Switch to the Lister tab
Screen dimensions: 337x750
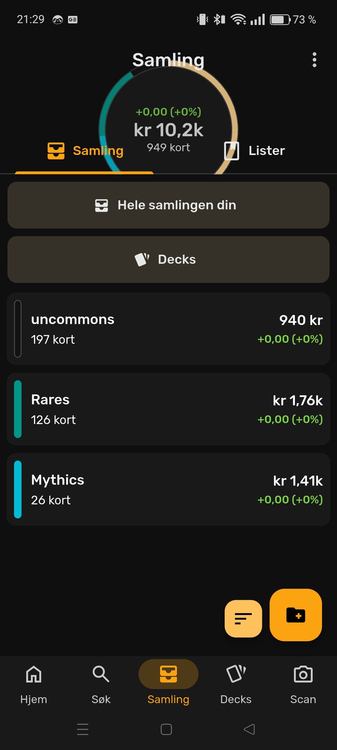tap(255, 151)
